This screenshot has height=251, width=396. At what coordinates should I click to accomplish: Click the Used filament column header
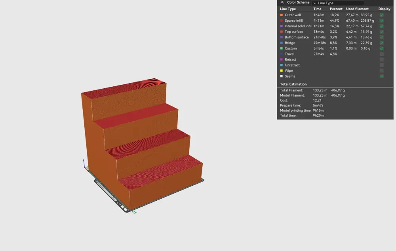[357, 9]
